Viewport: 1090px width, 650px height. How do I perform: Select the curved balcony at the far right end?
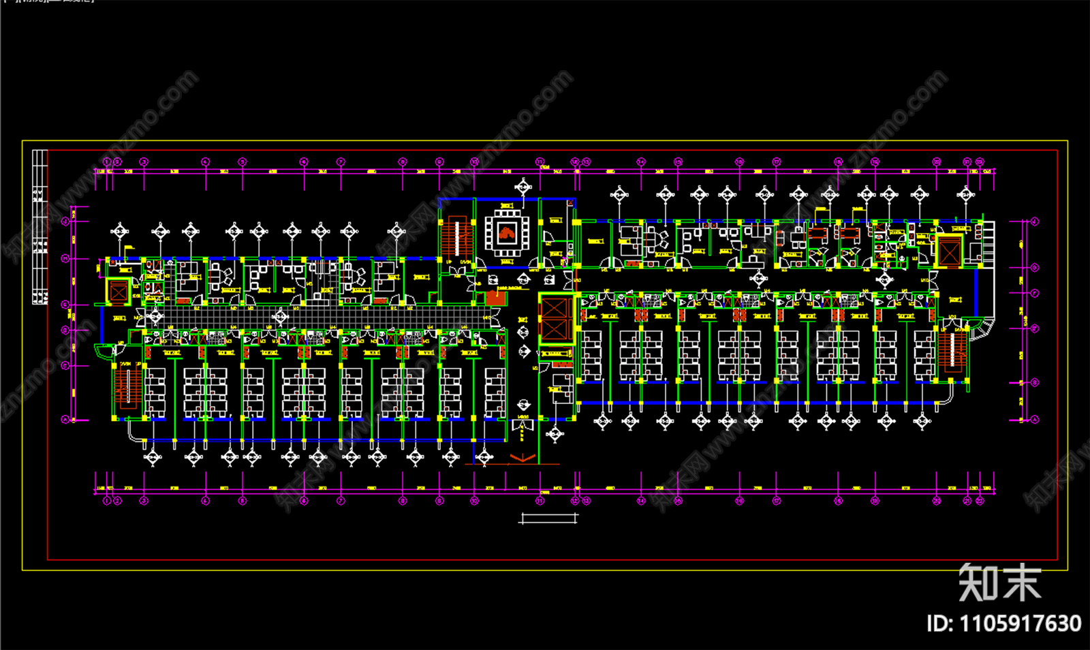point(982,328)
